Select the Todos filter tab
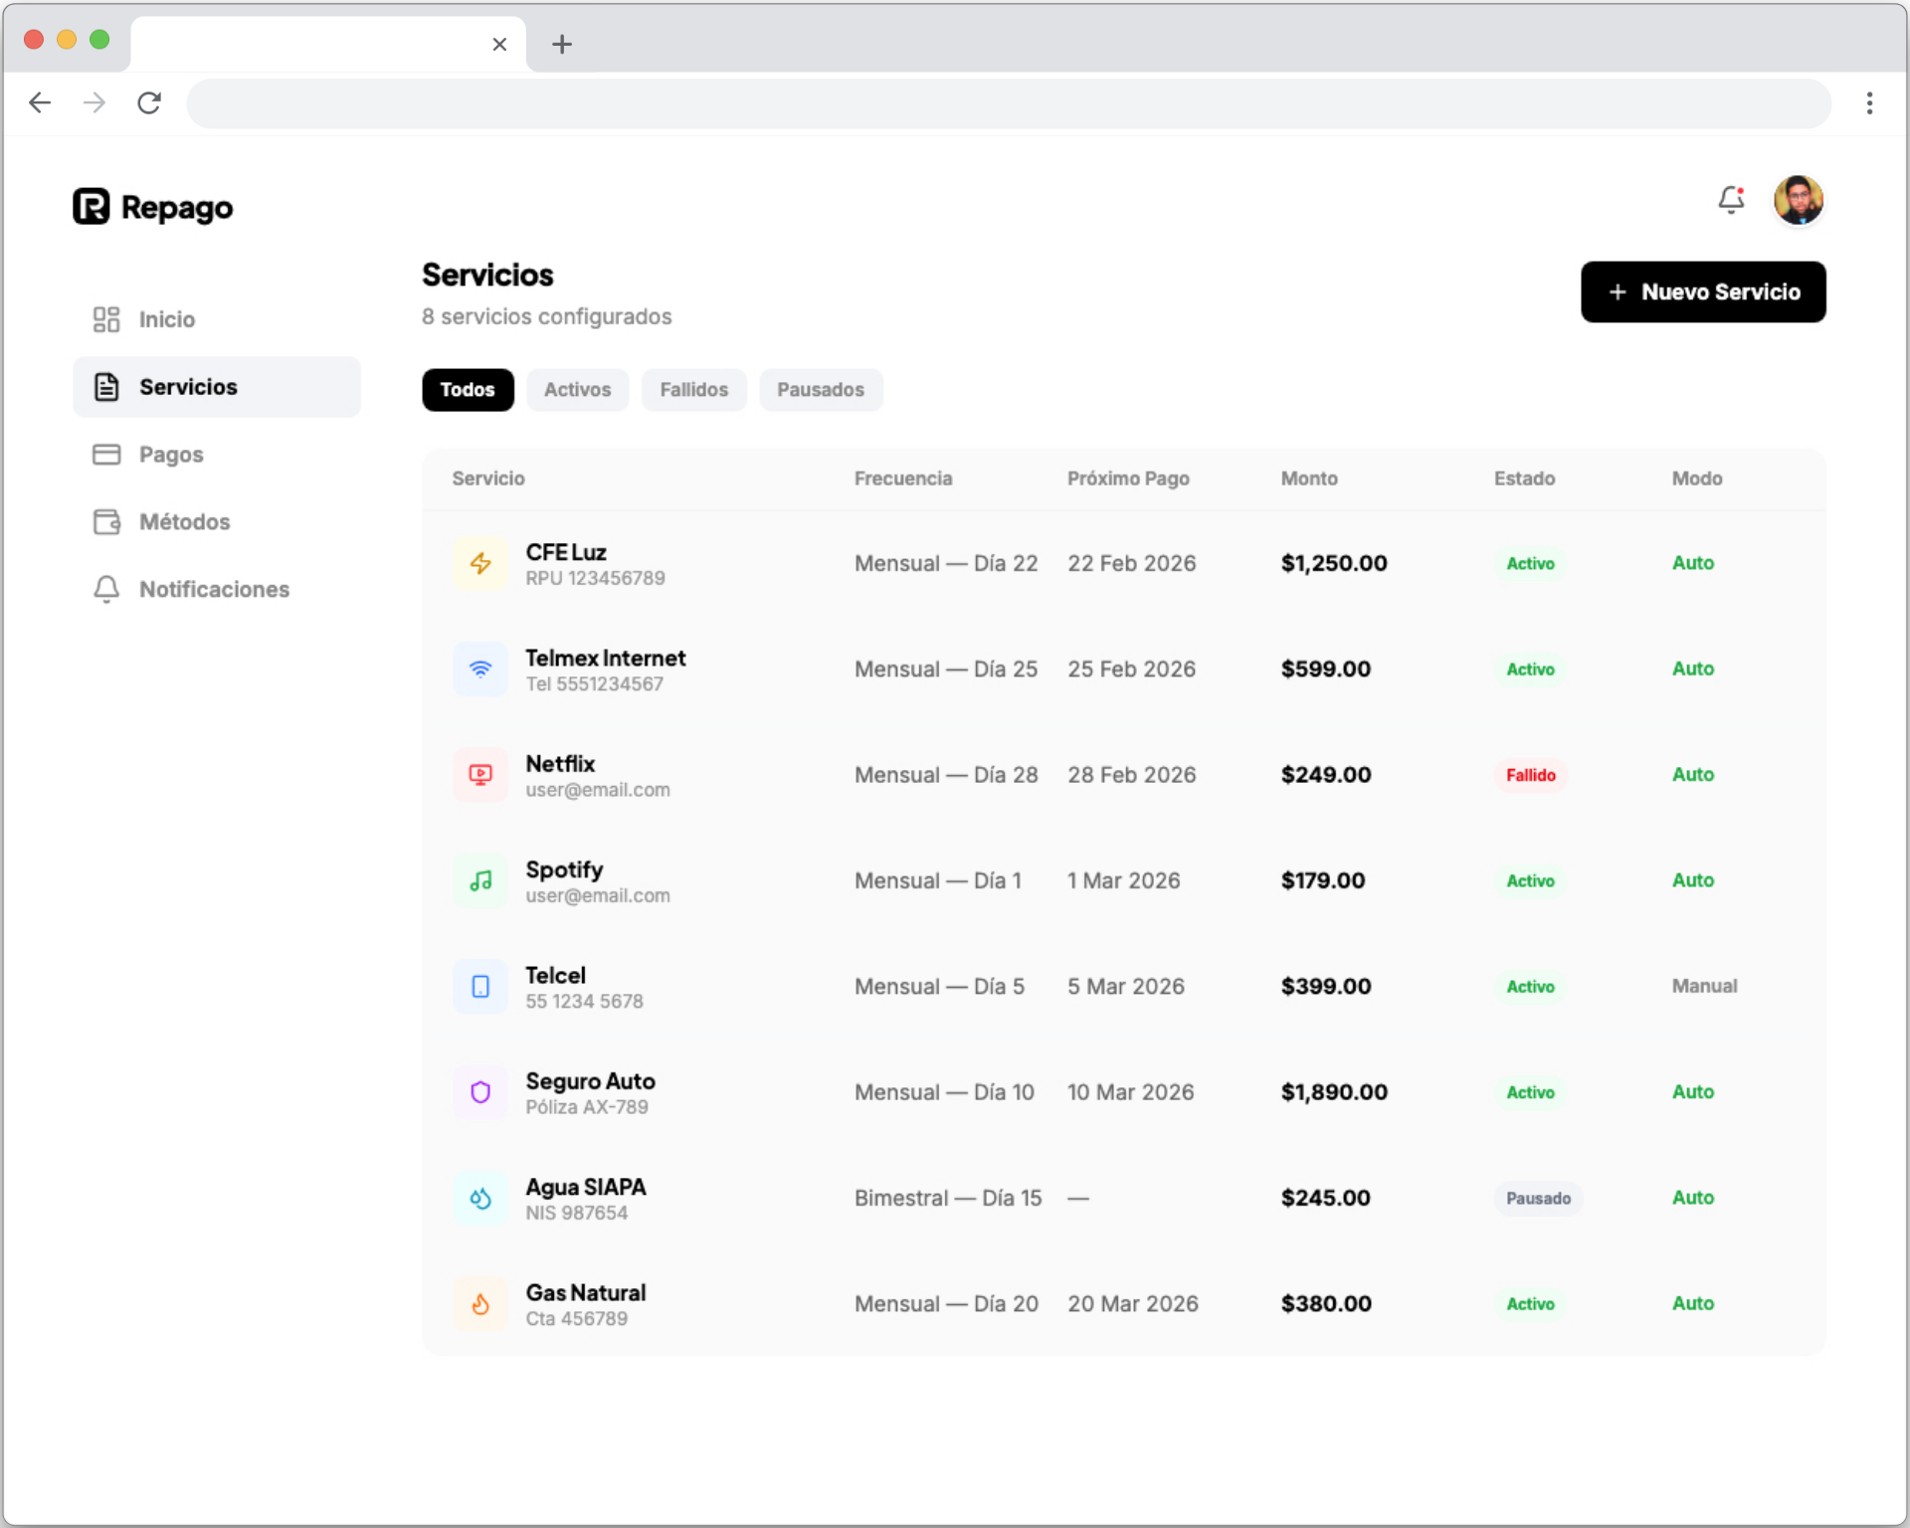The height and width of the screenshot is (1528, 1910). click(468, 390)
